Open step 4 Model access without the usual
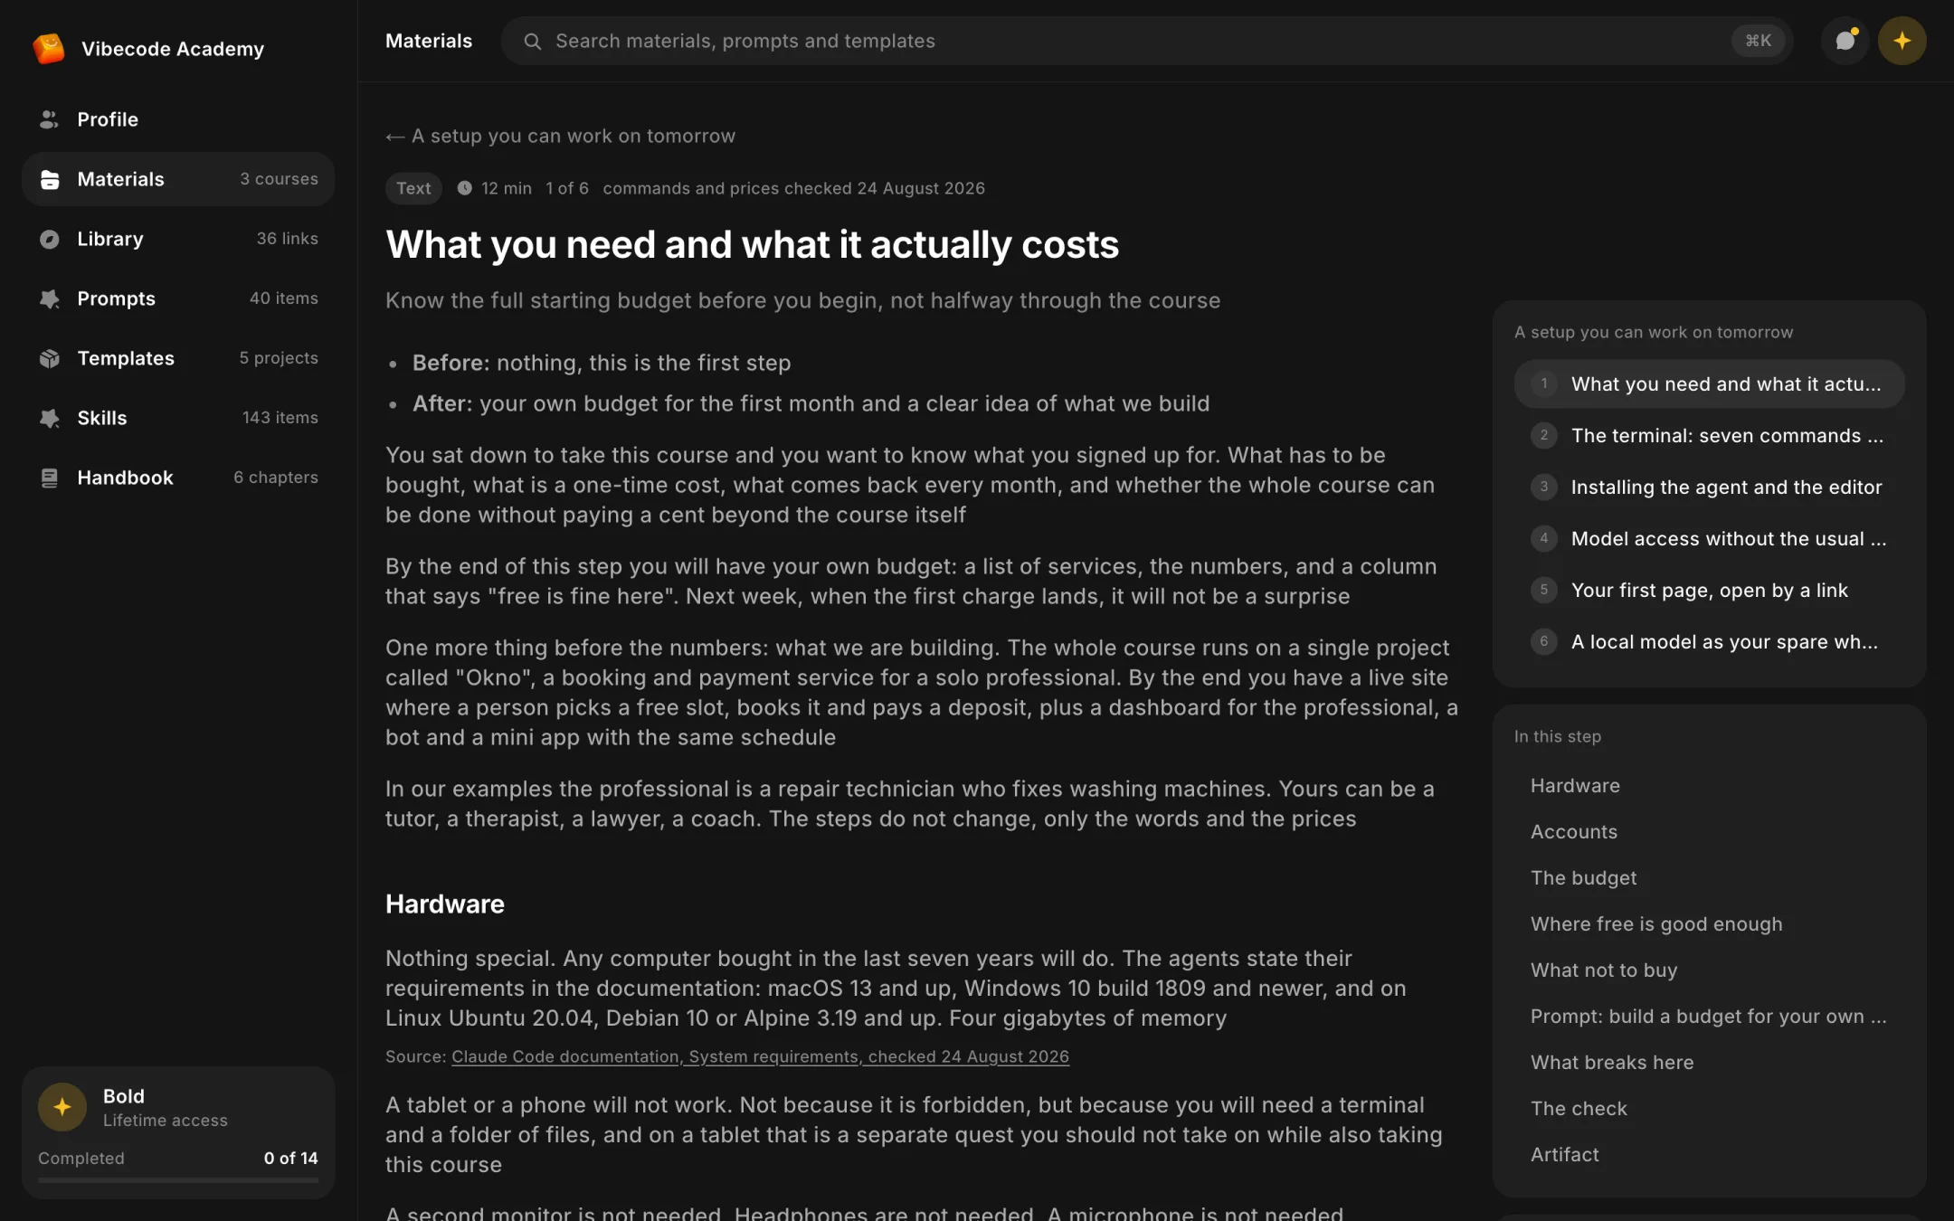1954x1221 pixels. tap(1709, 538)
